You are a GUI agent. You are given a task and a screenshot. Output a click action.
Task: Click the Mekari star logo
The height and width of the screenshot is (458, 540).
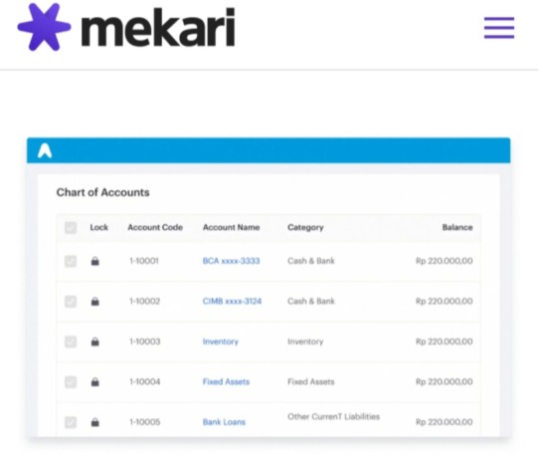point(44,27)
